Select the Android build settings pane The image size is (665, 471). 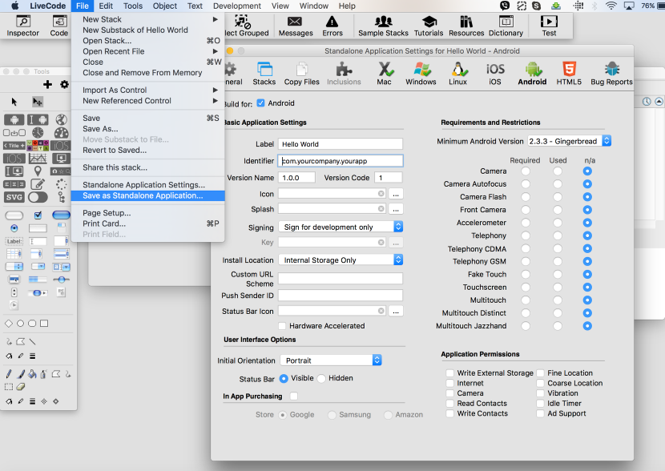(x=532, y=74)
